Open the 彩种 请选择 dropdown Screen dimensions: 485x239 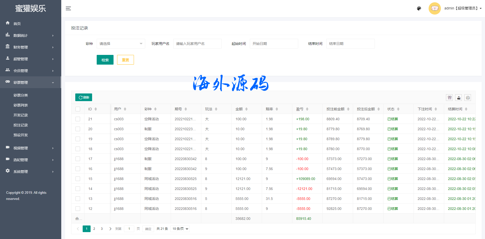121,44
